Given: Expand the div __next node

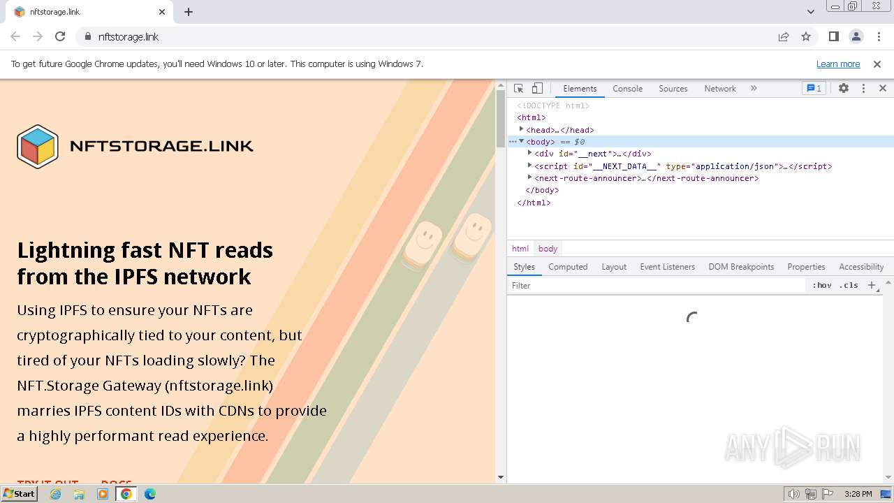Looking at the screenshot, I should [529, 153].
